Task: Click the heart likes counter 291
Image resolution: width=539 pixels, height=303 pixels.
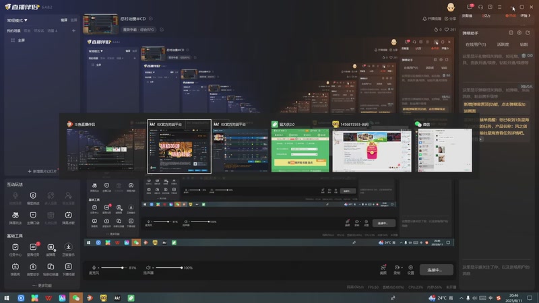Action: pyautogui.click(x=450, y=30)
